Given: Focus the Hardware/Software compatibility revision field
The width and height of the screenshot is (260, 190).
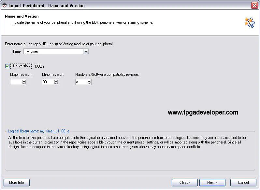Looking at the screenshot, I should 81,82.
